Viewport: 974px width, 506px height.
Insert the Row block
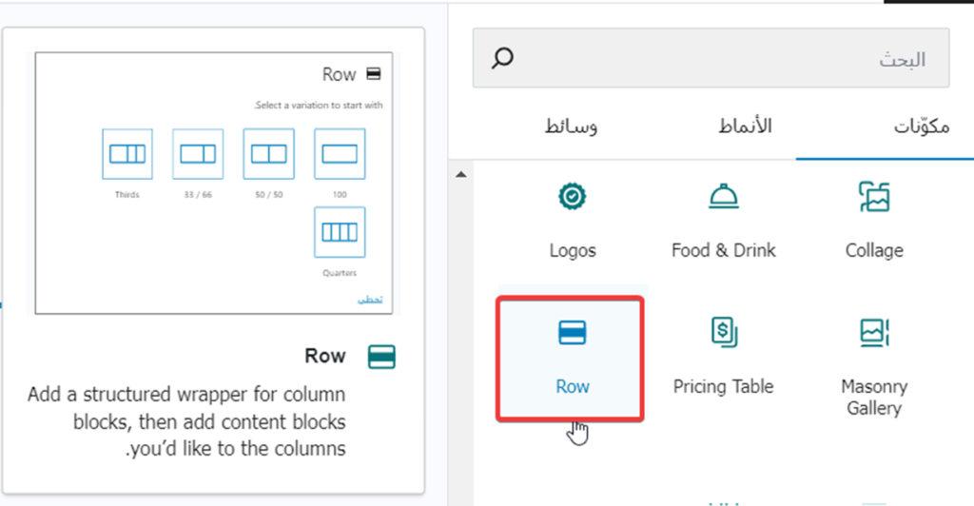point(572,357)
